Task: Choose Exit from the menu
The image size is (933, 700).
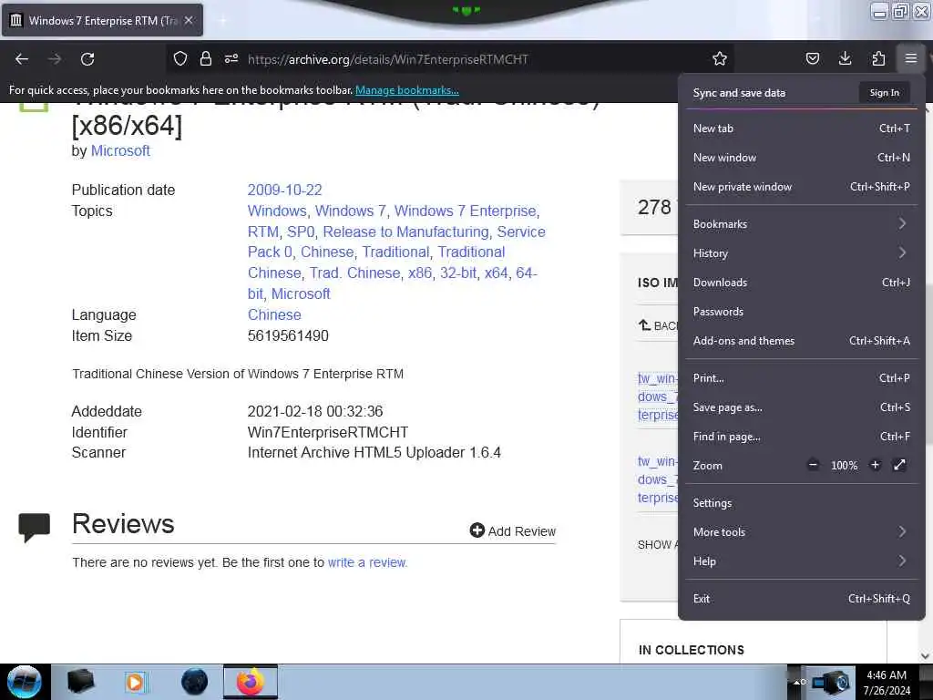Action: point(802,599)
